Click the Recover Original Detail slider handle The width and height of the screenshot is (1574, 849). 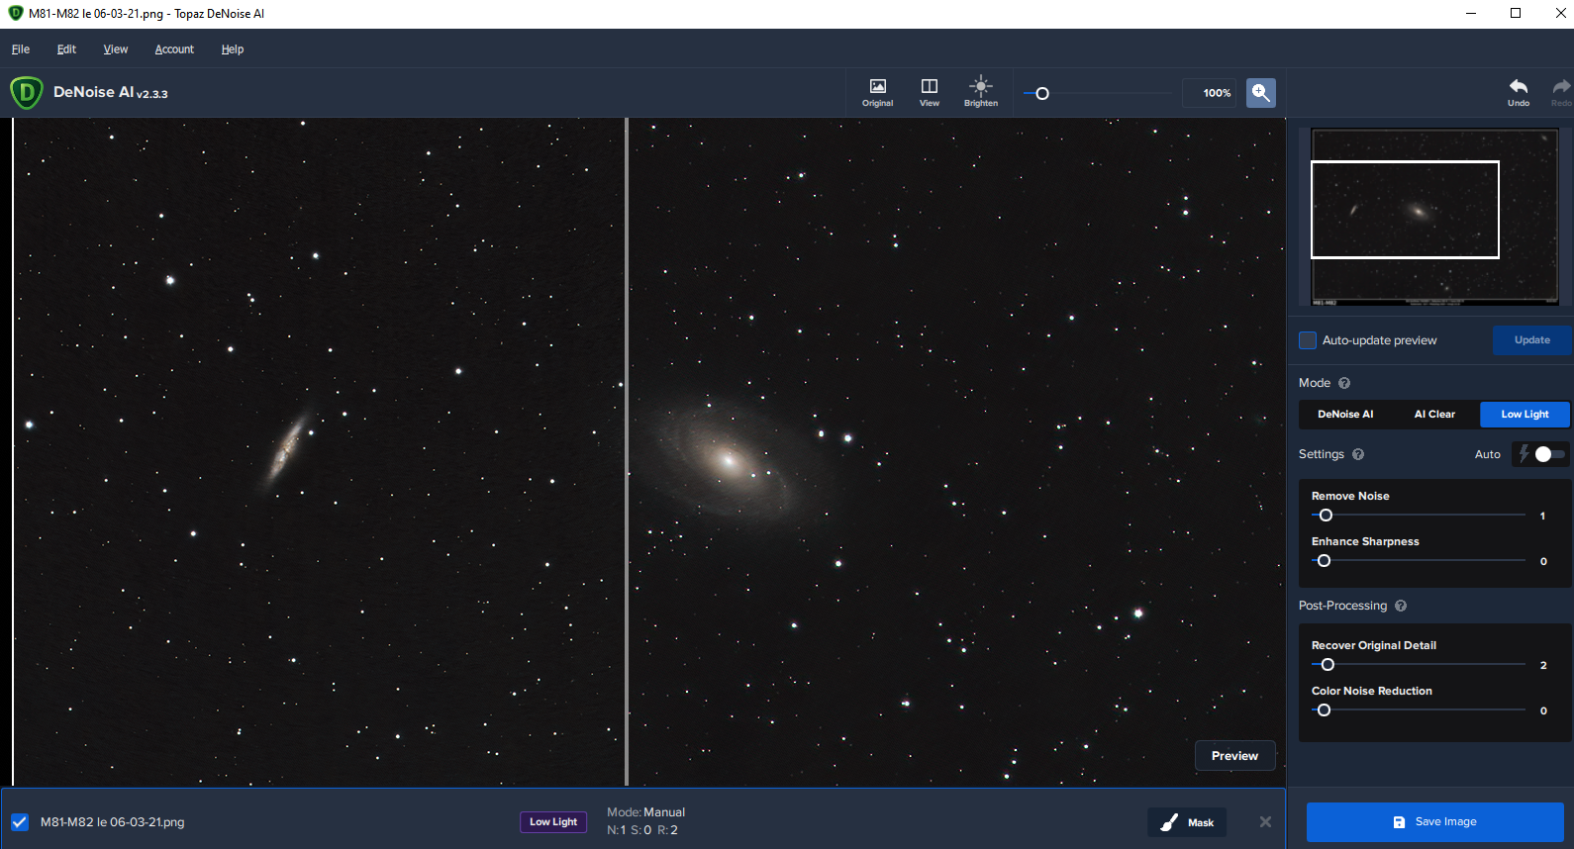point(1328,665)
